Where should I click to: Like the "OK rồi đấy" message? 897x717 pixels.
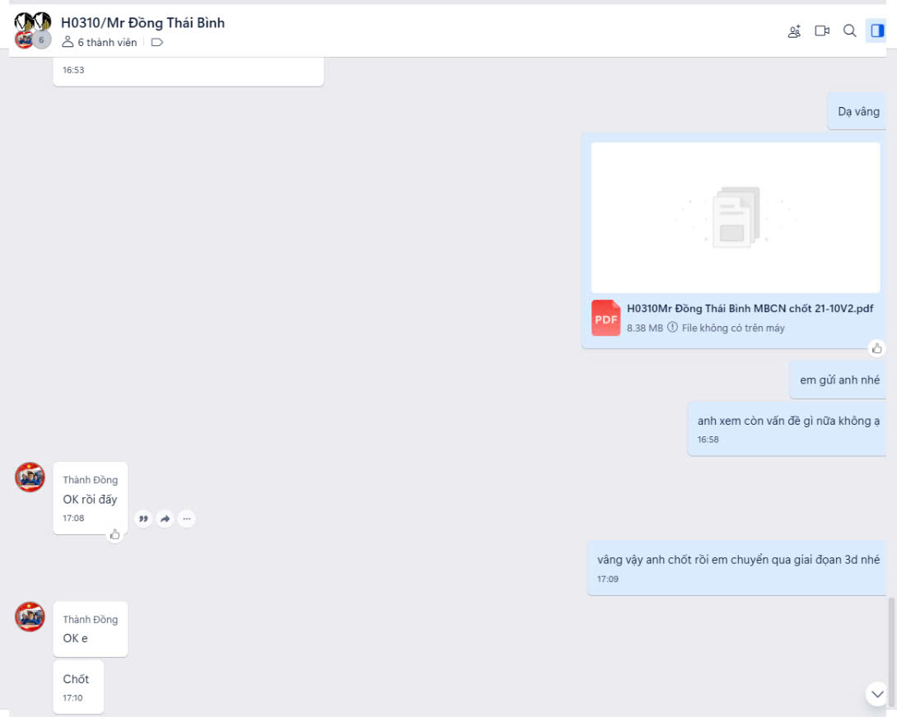114,534
